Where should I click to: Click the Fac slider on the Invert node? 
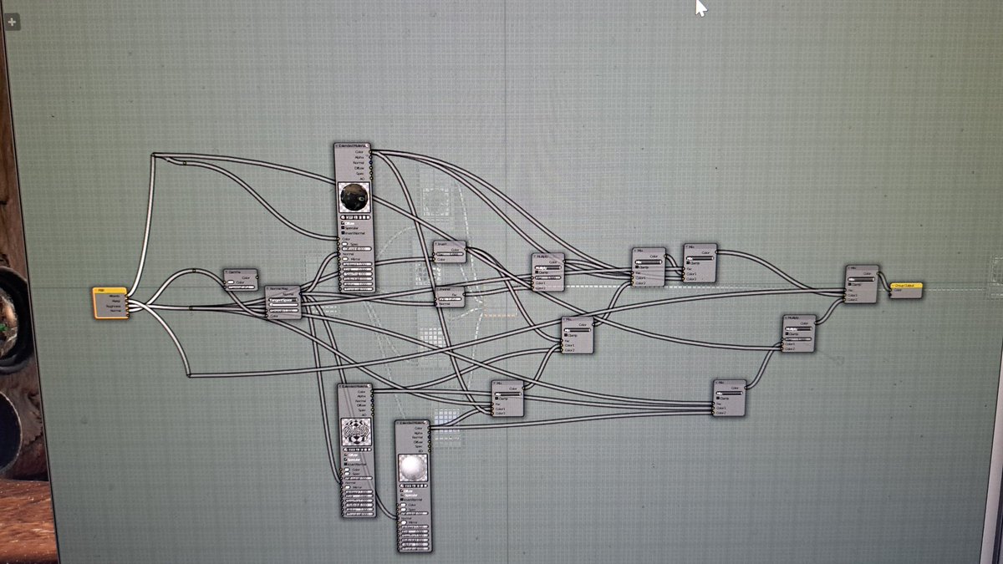coord(450,254)
